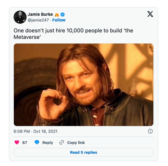Viewport: 168px width, 166px height.
Task: Click the tent emoji beside Jamie Burke
Action: pos(57,15)
